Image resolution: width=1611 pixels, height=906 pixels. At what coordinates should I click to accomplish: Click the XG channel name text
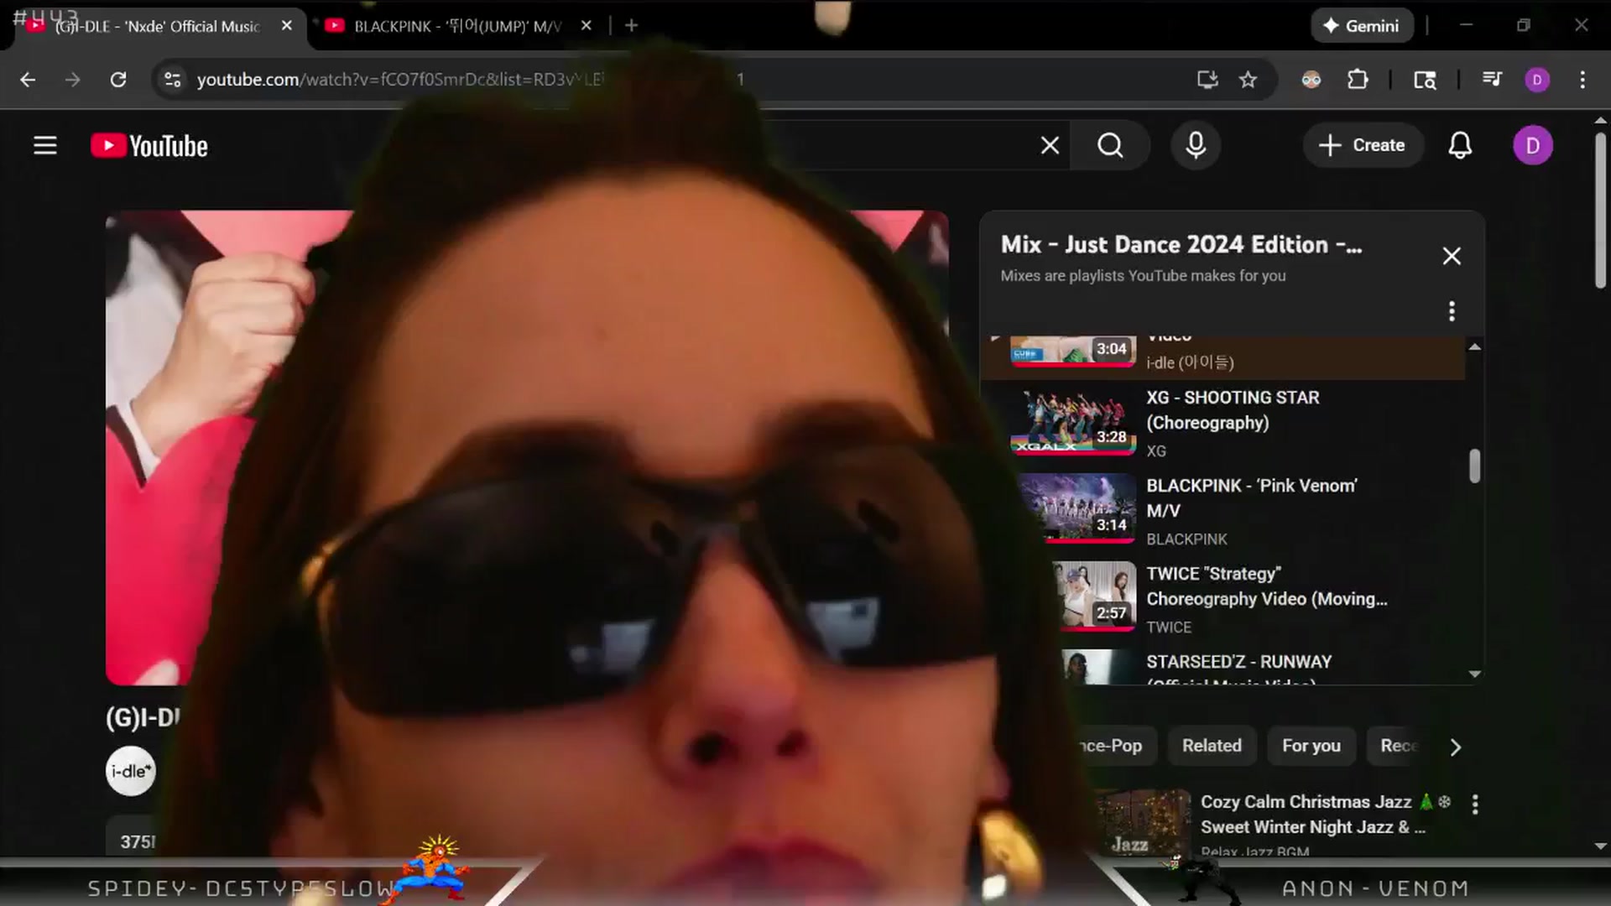point(1156,451)
